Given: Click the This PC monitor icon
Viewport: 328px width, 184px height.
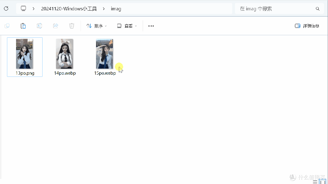Looking at the screenshot, I should pos(23,9).
